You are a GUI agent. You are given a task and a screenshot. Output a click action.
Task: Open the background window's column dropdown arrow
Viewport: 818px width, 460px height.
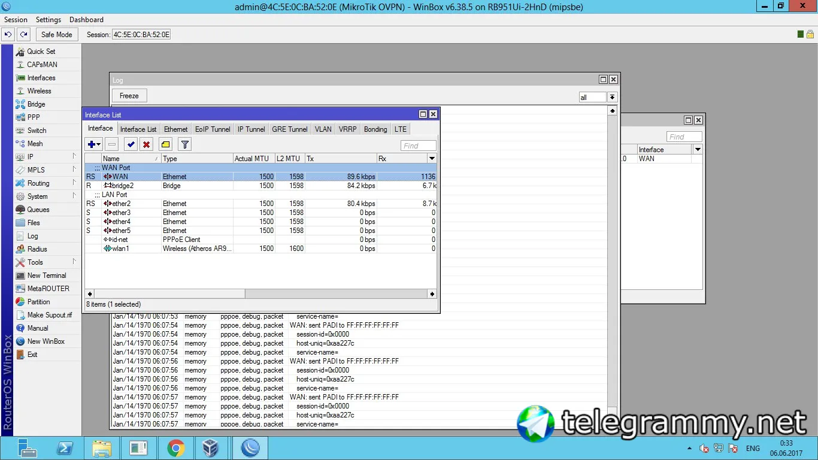tap(697, 150)
